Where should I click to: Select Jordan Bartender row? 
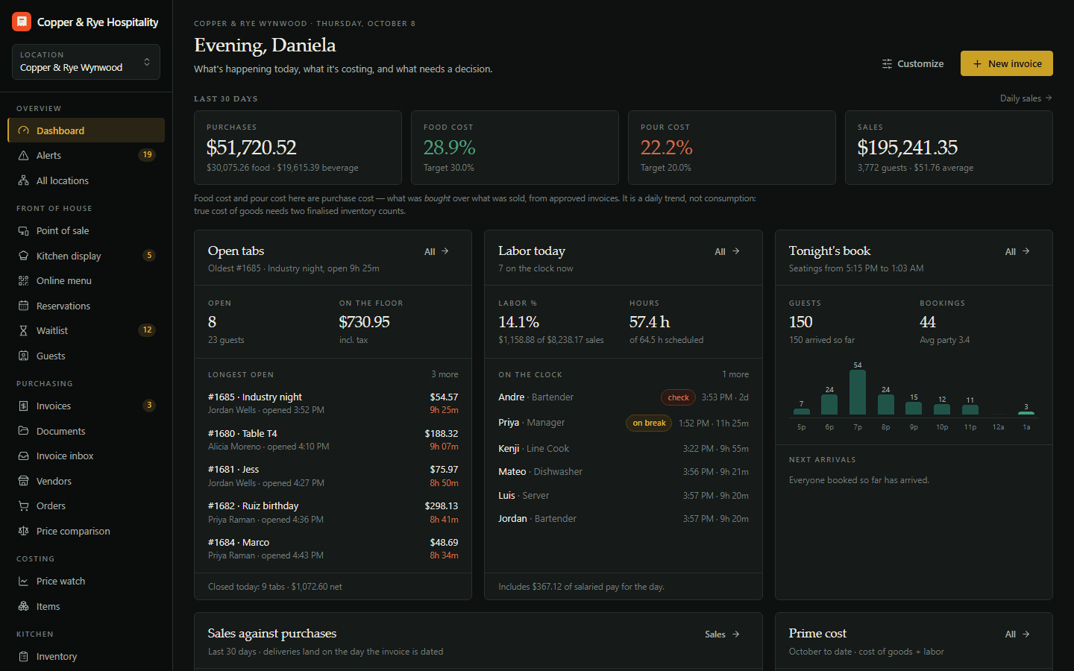pos(624,519)
